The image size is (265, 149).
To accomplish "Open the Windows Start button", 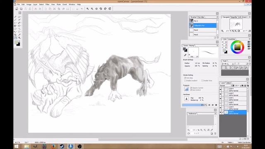I will pos(17,146).
